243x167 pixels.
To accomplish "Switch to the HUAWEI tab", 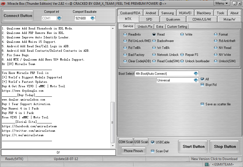I will coord(185,13).
